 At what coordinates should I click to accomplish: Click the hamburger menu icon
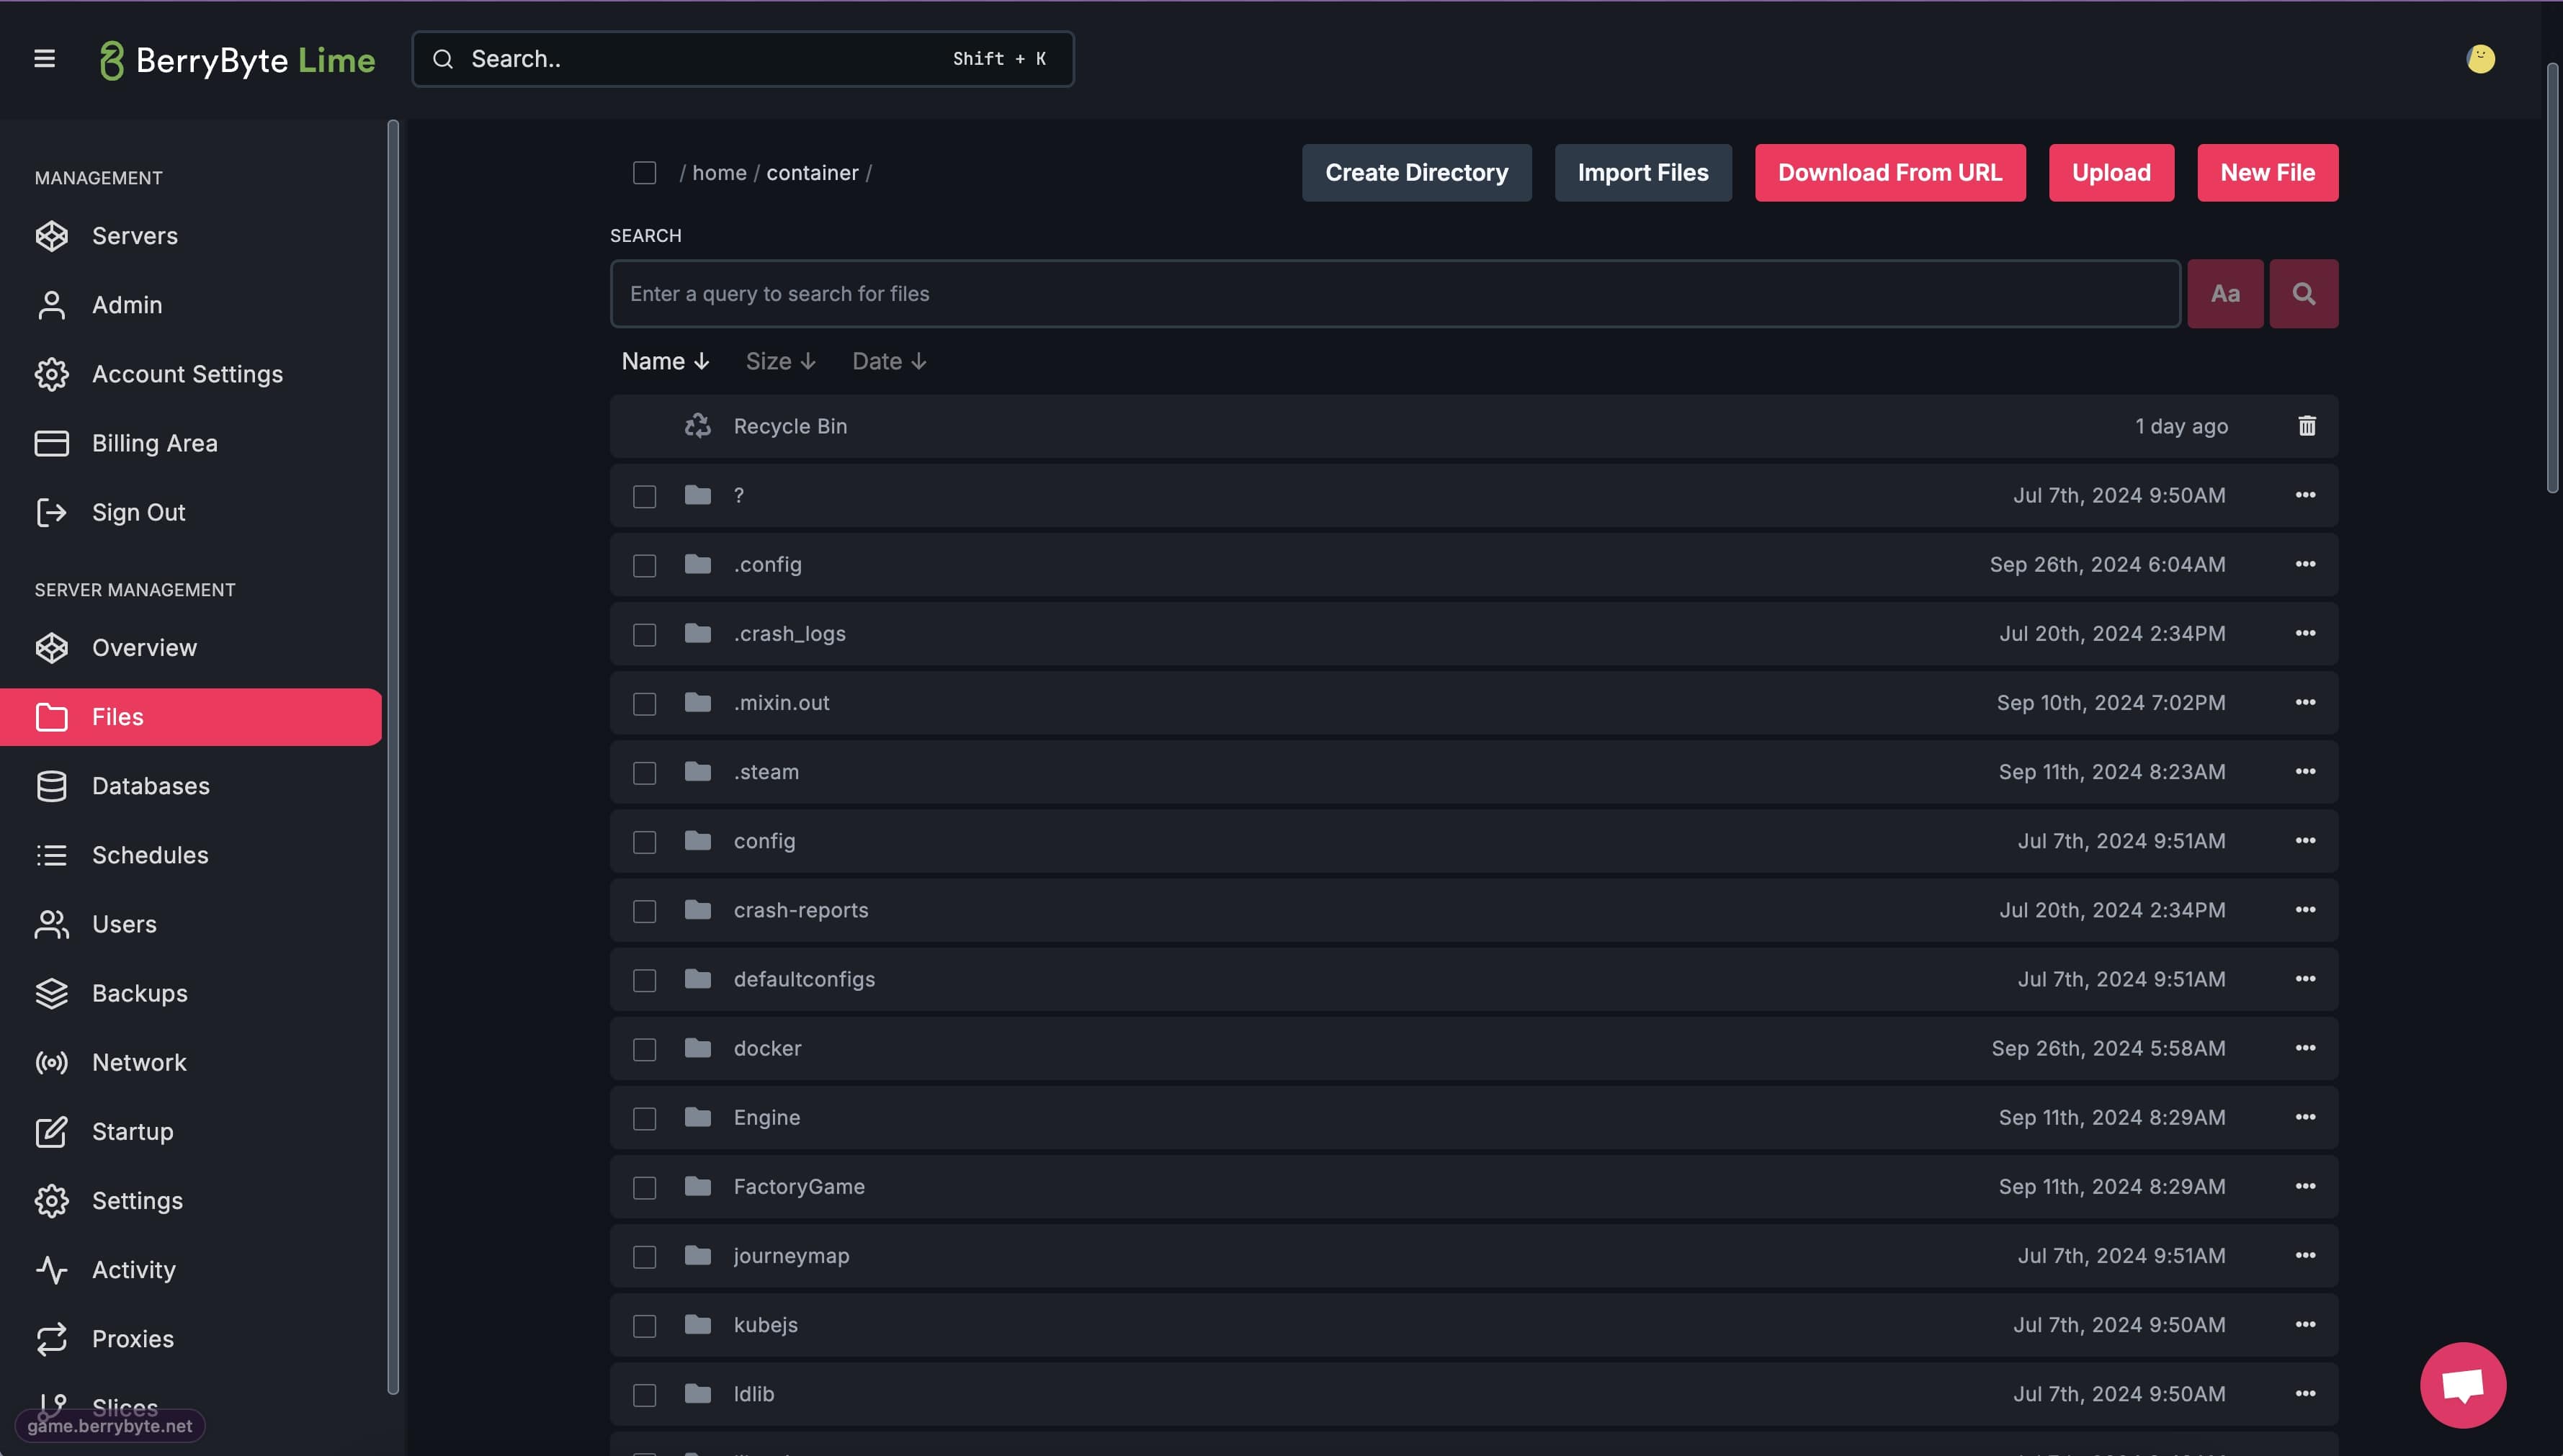tap(44, 59)
